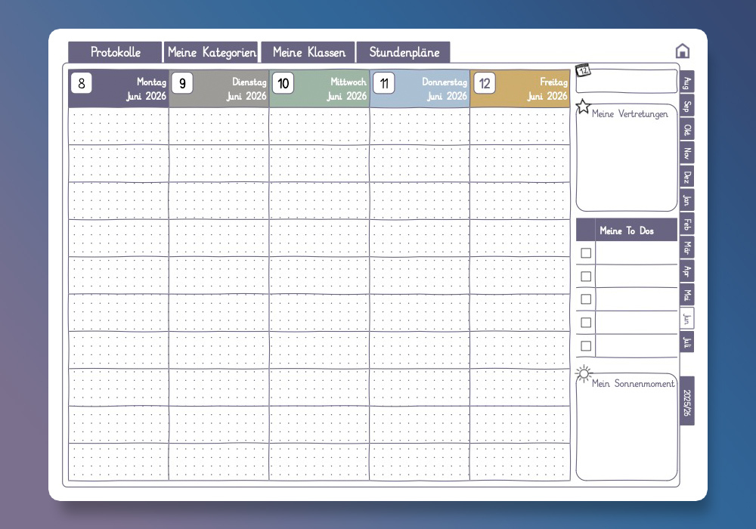The height and width of the screenshot is (529, 756).
Task: Click the 2025/26 school year button
Action: click(x=686, y=401)
